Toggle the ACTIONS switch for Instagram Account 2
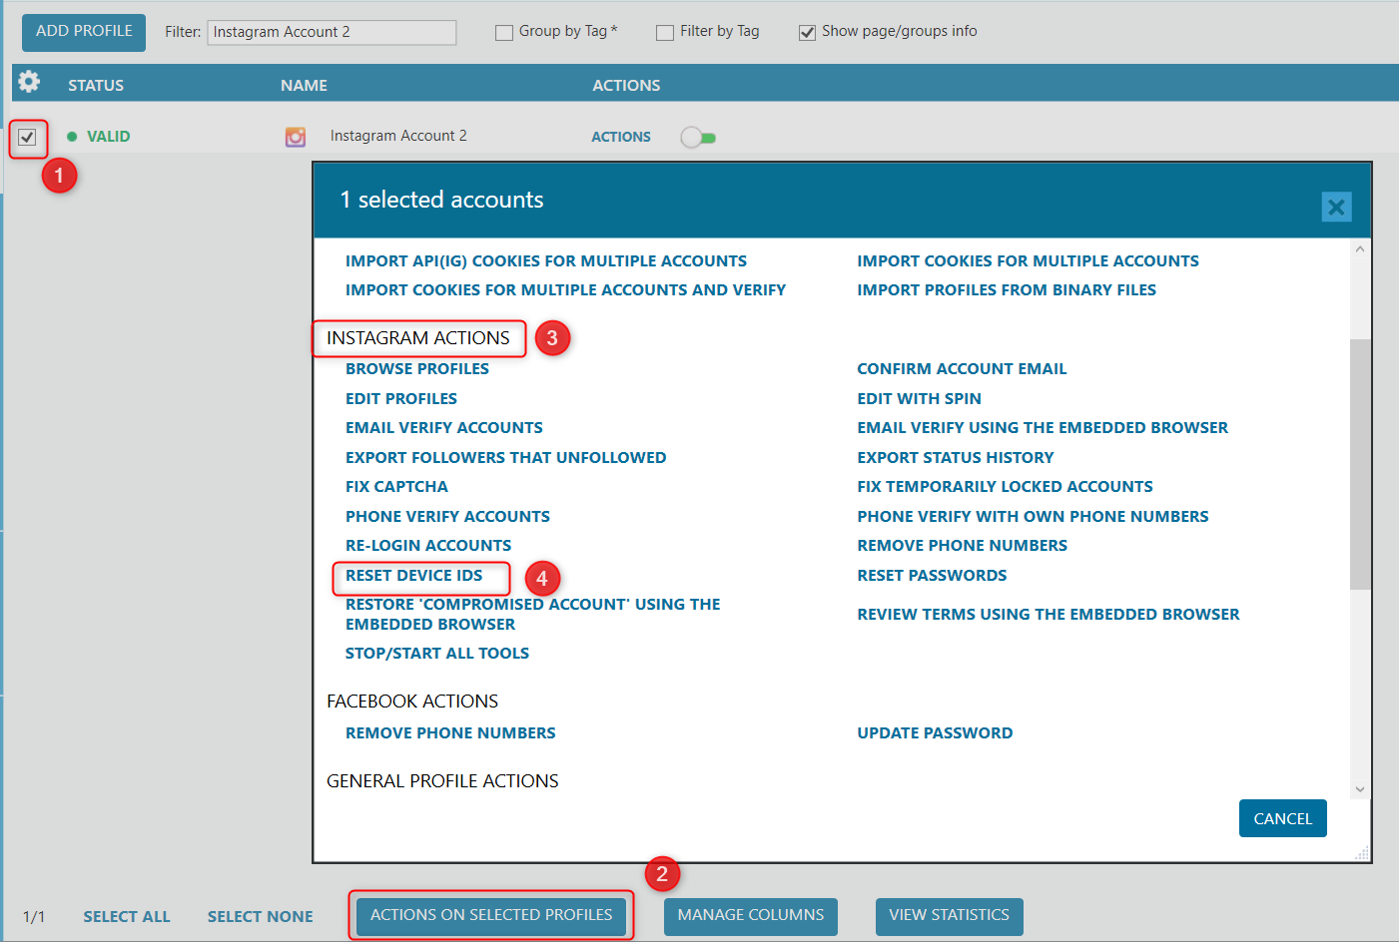The height and width of the screenshot is (942, 1399). [698, 138]
